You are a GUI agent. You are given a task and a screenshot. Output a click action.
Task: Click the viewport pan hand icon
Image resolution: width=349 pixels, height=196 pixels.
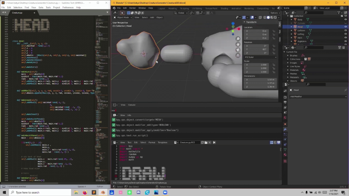pos(238,45)
